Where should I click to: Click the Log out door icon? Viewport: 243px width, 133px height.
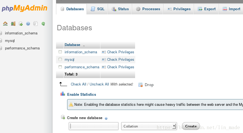(13, 24)
